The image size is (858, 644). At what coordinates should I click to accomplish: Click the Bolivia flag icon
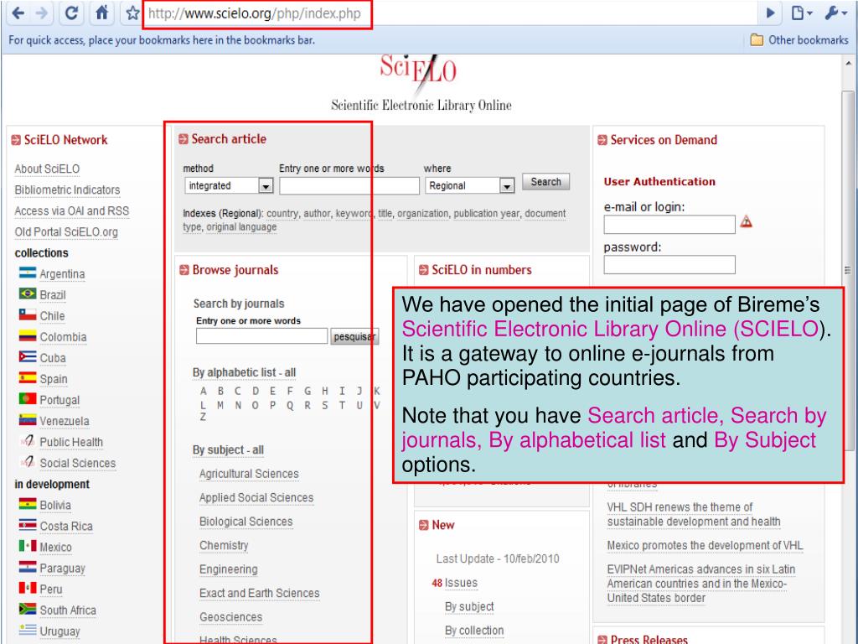(x=28, y=504)
